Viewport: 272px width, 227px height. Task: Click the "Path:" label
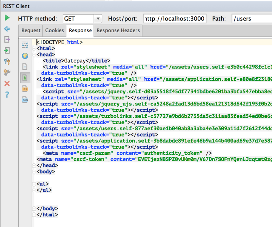point(219,19)
